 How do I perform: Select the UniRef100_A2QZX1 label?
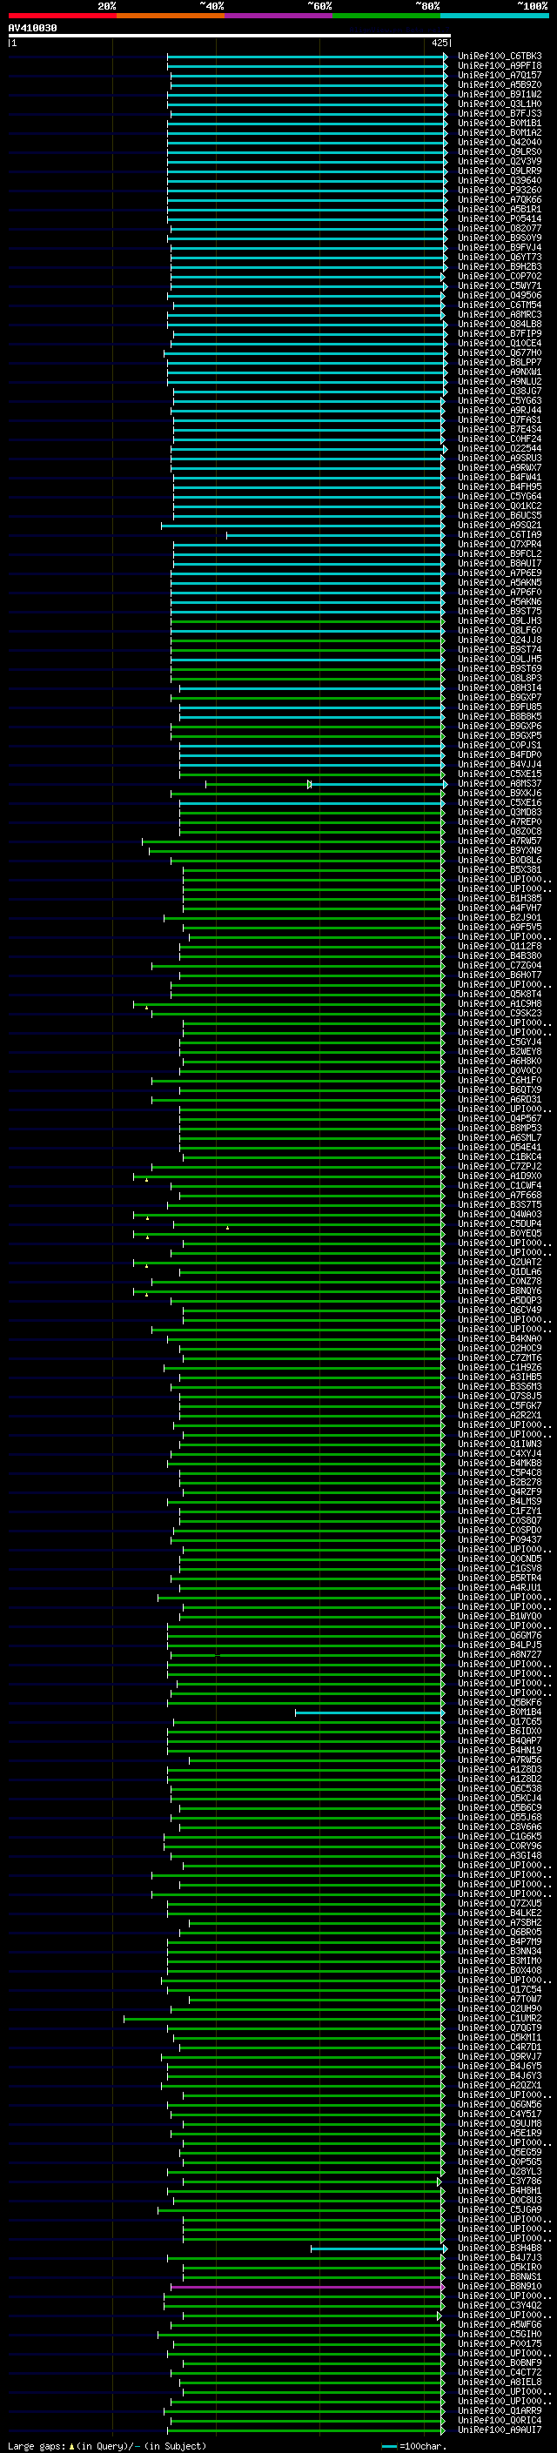click(x=499, y=2086)
